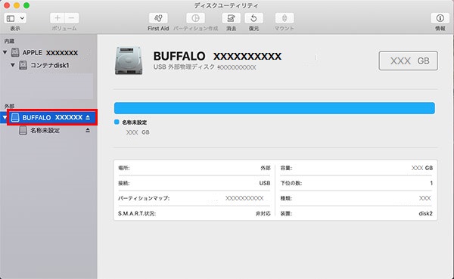Image resolution: width=454 pixels, height=279 pixels.
Task: Eject the BUFFALO external disk
Action: pos(88,117)
